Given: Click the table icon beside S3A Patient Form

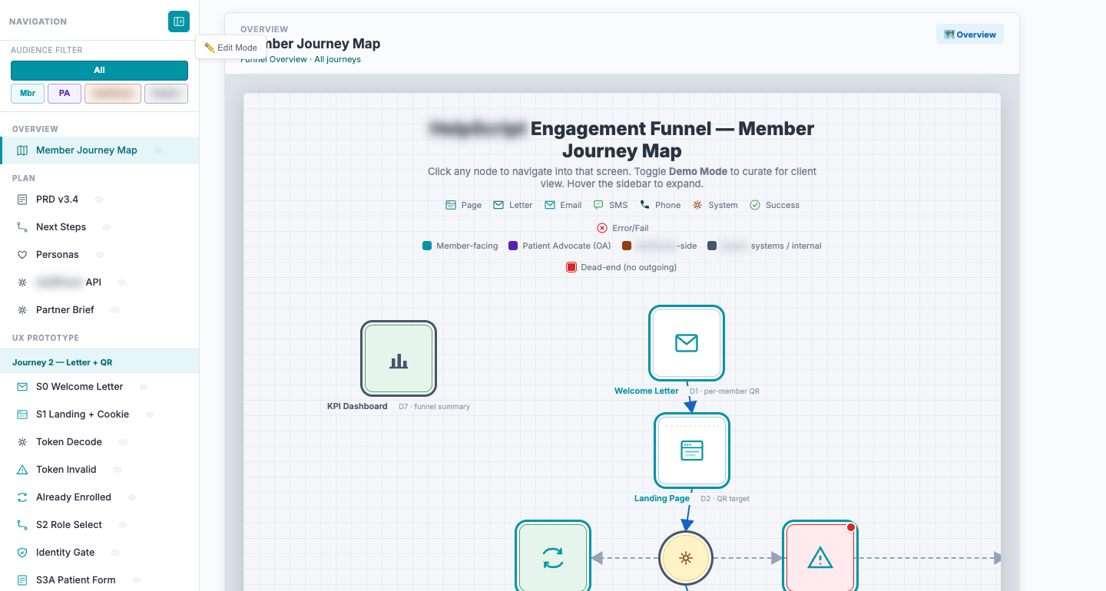Looking at the screenshot, I should click(x=22, y=580).
